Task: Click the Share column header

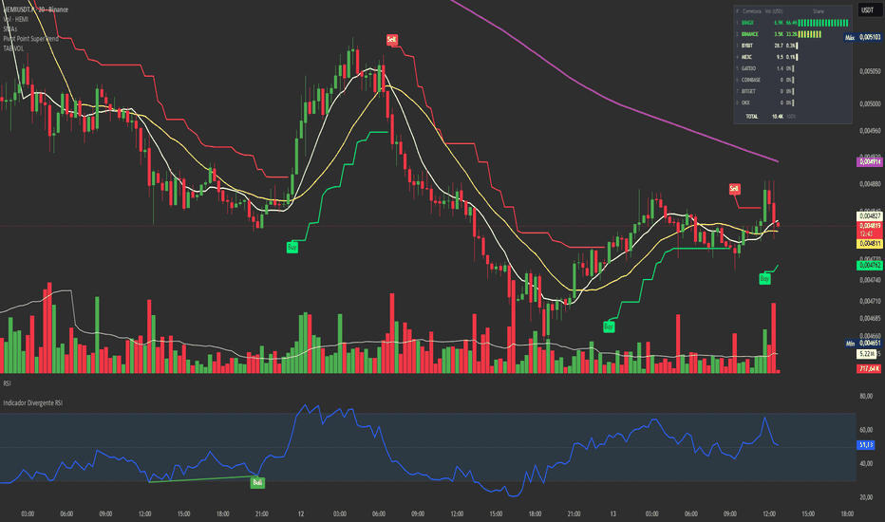Action: click(x=818, y=11)
